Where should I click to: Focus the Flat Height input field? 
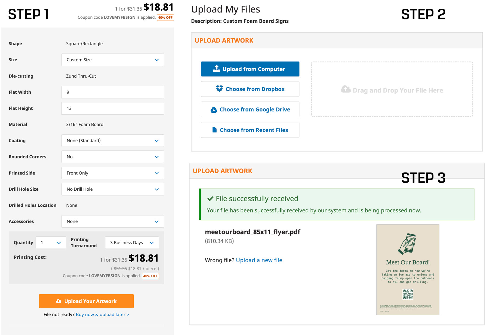click(113, 108)
